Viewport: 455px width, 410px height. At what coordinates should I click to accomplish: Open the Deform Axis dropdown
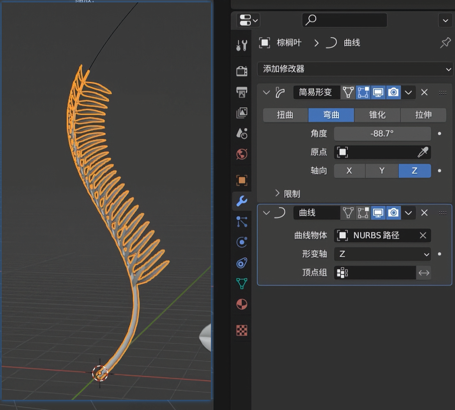(x=382, y=254)
